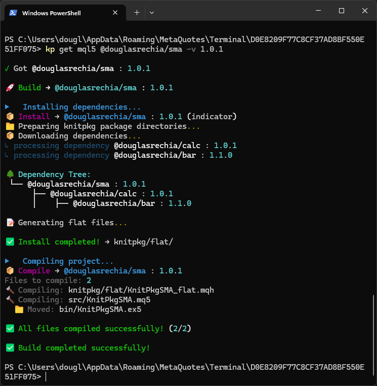Click the prompt cursor at the bottom
Screen dimensions: 377x386
46,377
